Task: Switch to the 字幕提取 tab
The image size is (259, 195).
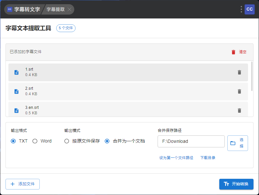Action: (55, 9)
